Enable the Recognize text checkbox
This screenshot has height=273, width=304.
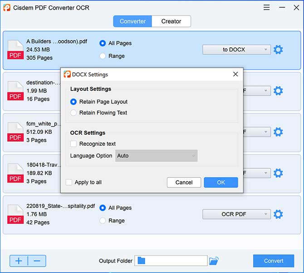tap(74, 144)
